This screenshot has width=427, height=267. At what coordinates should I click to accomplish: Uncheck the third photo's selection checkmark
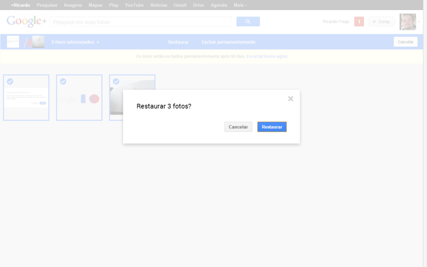tap(116, 81)
